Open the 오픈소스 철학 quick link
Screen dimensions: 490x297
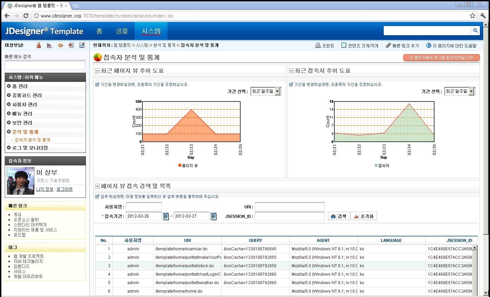[x=26, y=220]
